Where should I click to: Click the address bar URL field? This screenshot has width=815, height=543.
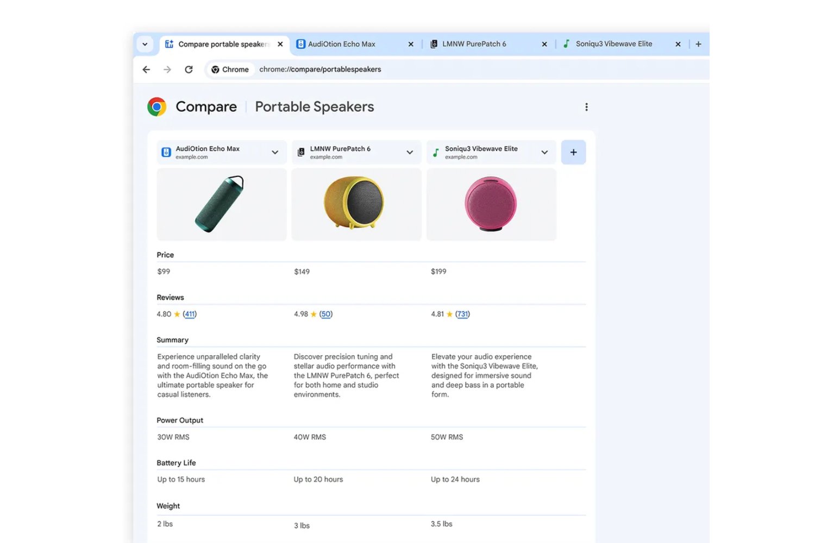click(319, 70)
